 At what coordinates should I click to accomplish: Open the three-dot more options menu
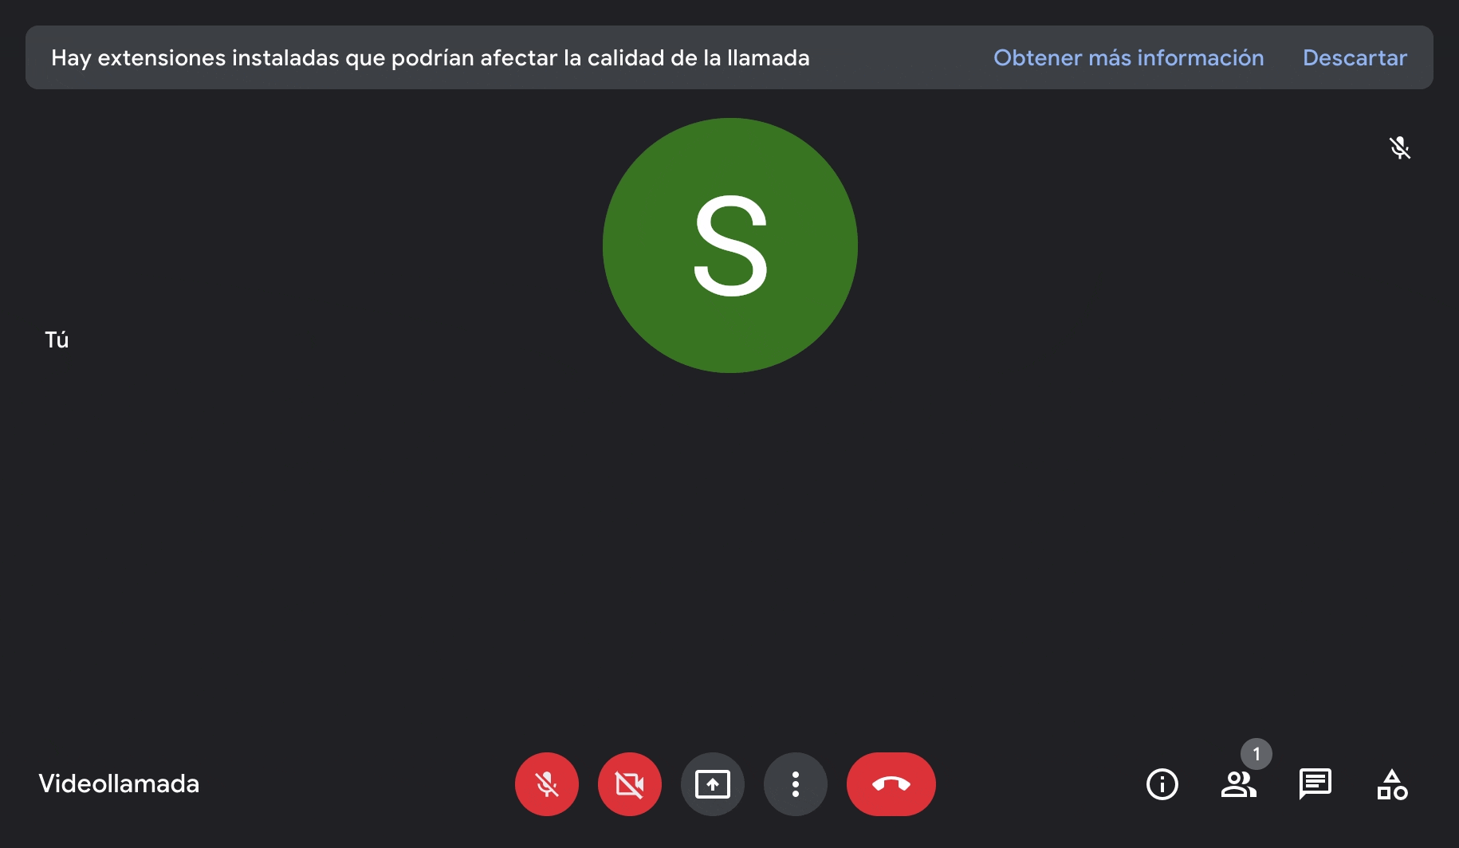tap(796, 784)
